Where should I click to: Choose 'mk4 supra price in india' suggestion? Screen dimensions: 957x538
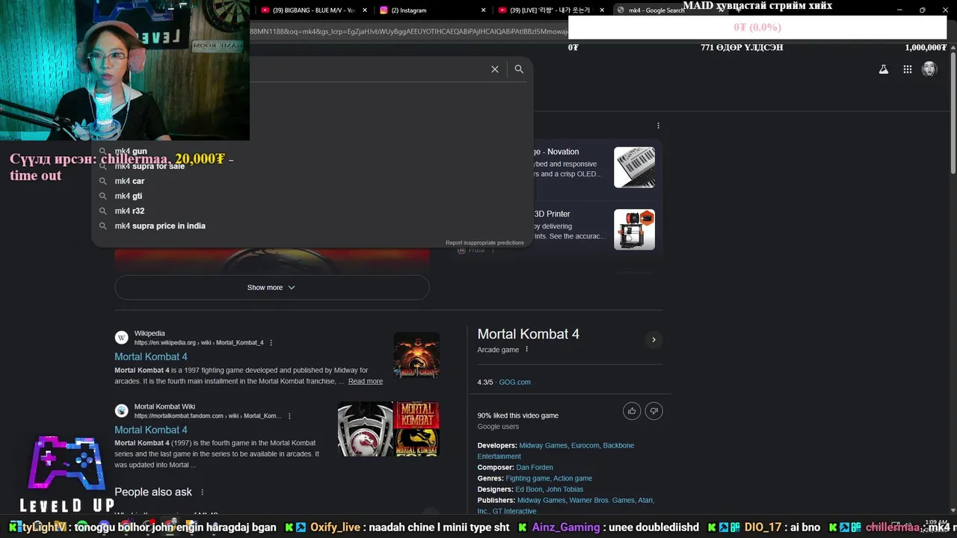159,226
